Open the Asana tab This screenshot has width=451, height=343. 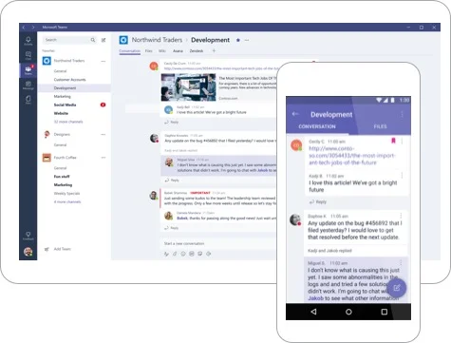[x=178, y=51]
